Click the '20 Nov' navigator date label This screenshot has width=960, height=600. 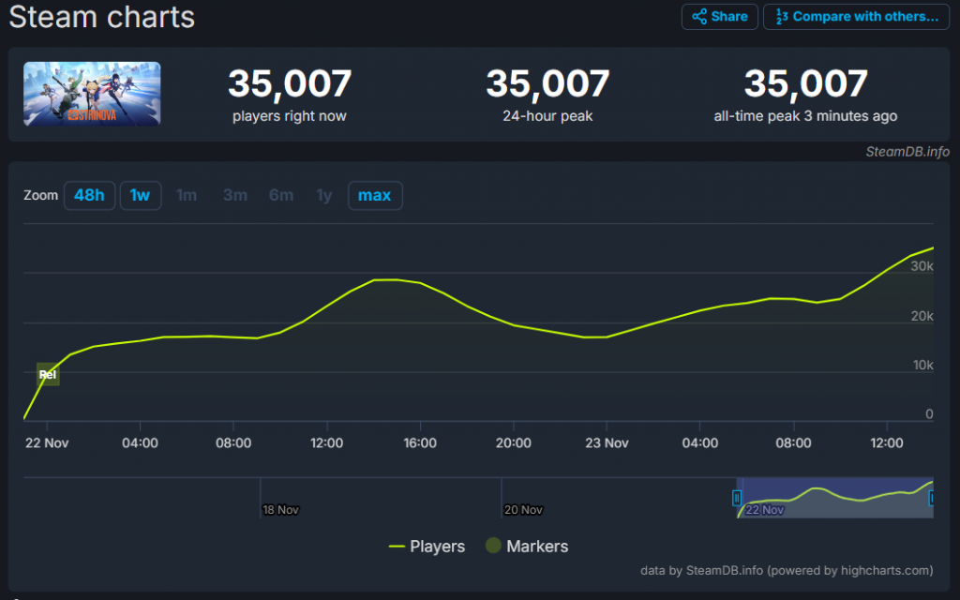coord(523,509)
